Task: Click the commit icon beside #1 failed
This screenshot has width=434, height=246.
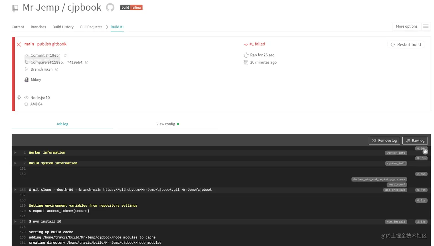Action: [246, 44]
